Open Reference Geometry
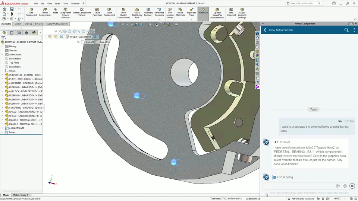This screenshot has height=201, width=358. [x=159, y=12]
